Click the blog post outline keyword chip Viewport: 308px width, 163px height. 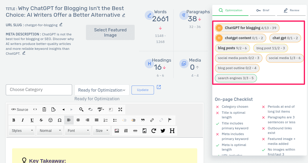coord(237,68)
